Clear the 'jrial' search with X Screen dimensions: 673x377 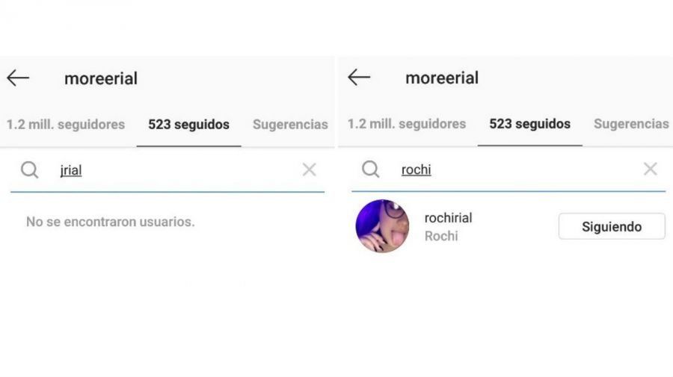click(309, 169)
